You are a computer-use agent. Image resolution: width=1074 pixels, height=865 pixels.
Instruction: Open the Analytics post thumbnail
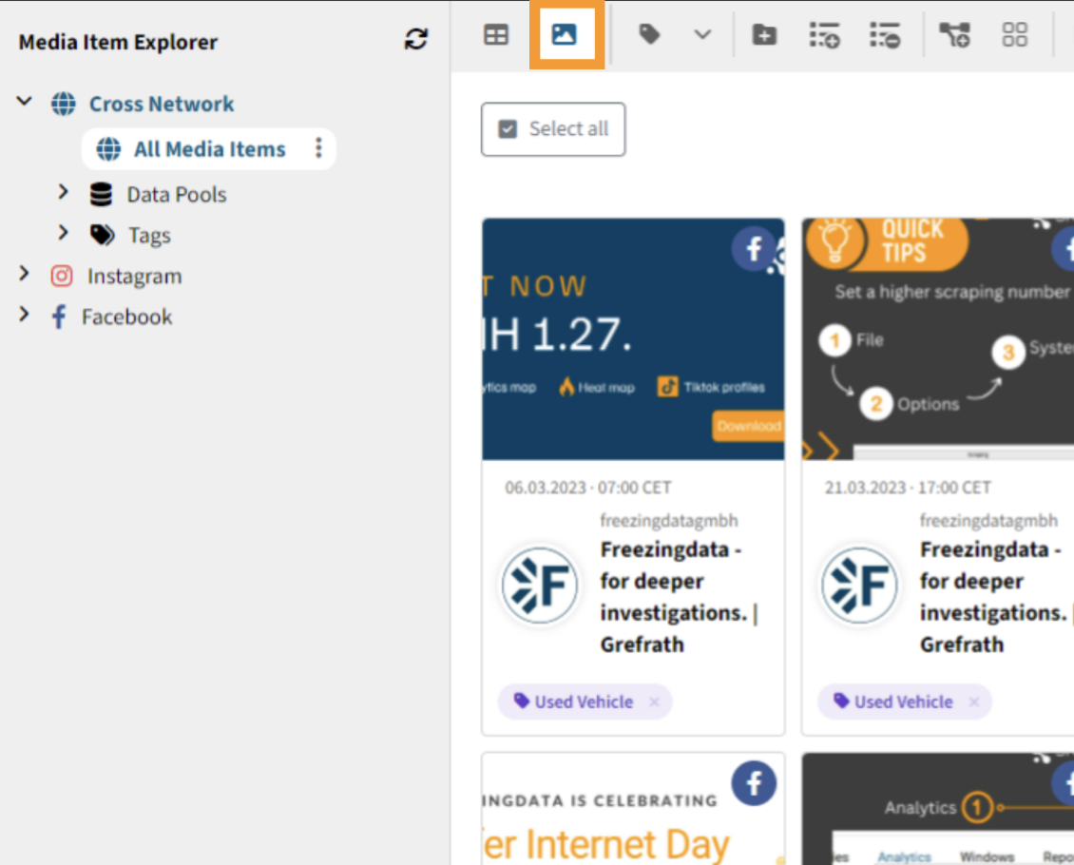(938, 809)
